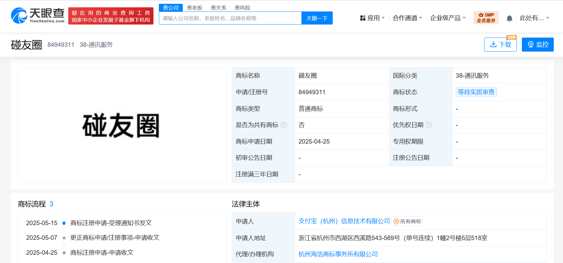The width and height of the screenshot is (563, 263).
Task: Open 支付宝（杭州）信息技术有限公司 applicant link
Action: pos(344,221)
